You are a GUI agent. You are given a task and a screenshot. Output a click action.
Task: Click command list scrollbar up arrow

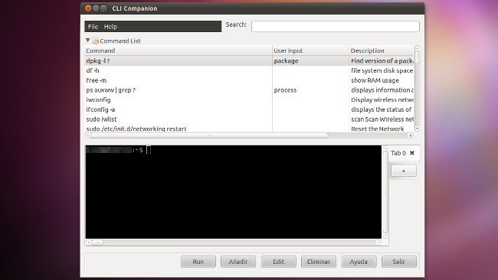(418, 48)
